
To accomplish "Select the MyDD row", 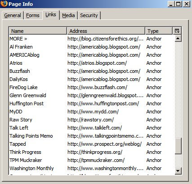I will tap(92, 112).
